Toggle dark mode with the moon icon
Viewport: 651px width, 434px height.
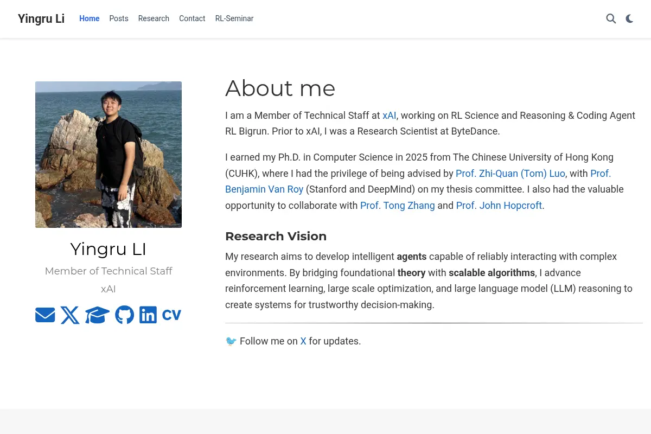click(629, 18)
